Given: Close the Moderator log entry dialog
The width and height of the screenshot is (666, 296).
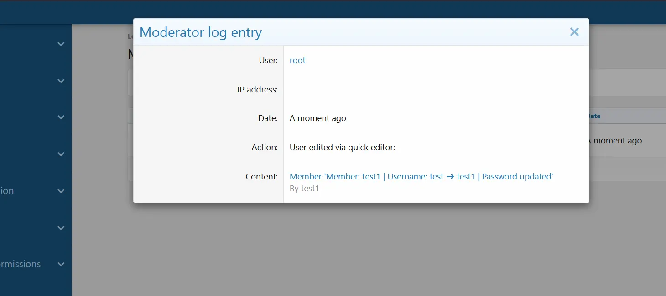Looking at the screenshot, I should tap(574, 32).
